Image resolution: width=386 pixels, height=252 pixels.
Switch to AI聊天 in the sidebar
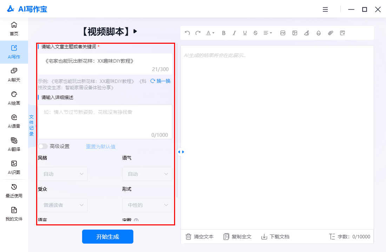click(14, 75)
